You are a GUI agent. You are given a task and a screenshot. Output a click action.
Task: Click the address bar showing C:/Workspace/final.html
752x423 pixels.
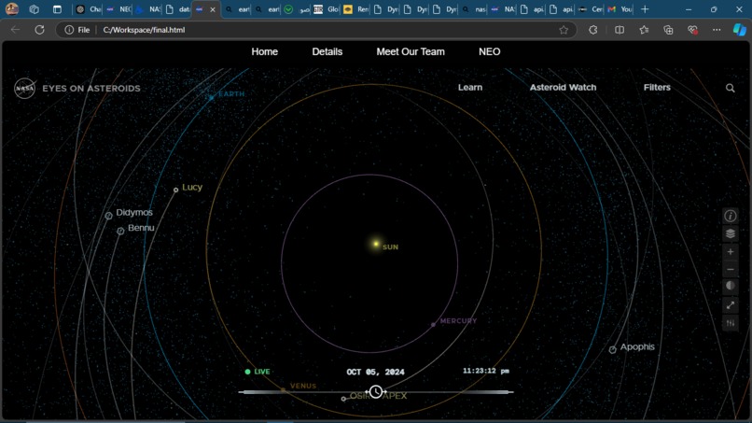(144, 30)
